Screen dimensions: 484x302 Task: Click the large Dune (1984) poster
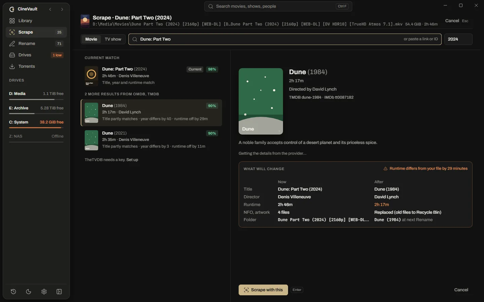coord(261,101)
